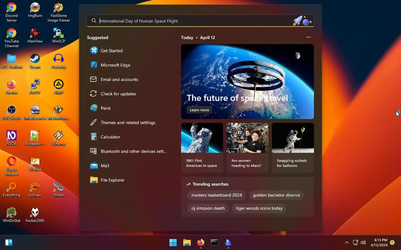Open WinSCP desktop icon
The image size is (401, 250).
tap(59, 36)
